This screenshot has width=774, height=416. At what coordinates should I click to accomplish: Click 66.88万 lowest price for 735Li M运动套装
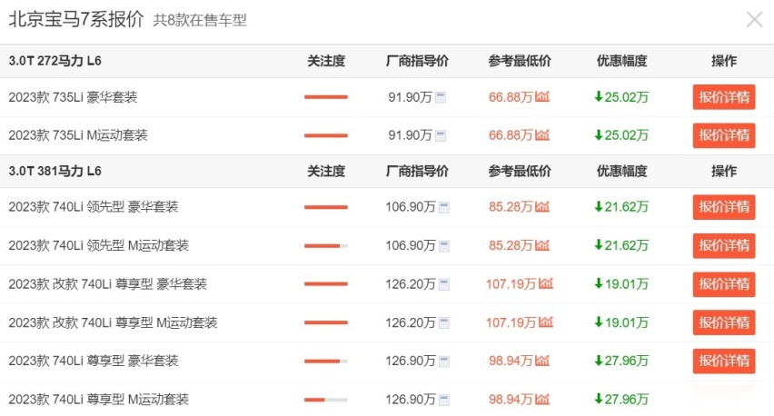[510, 135]
